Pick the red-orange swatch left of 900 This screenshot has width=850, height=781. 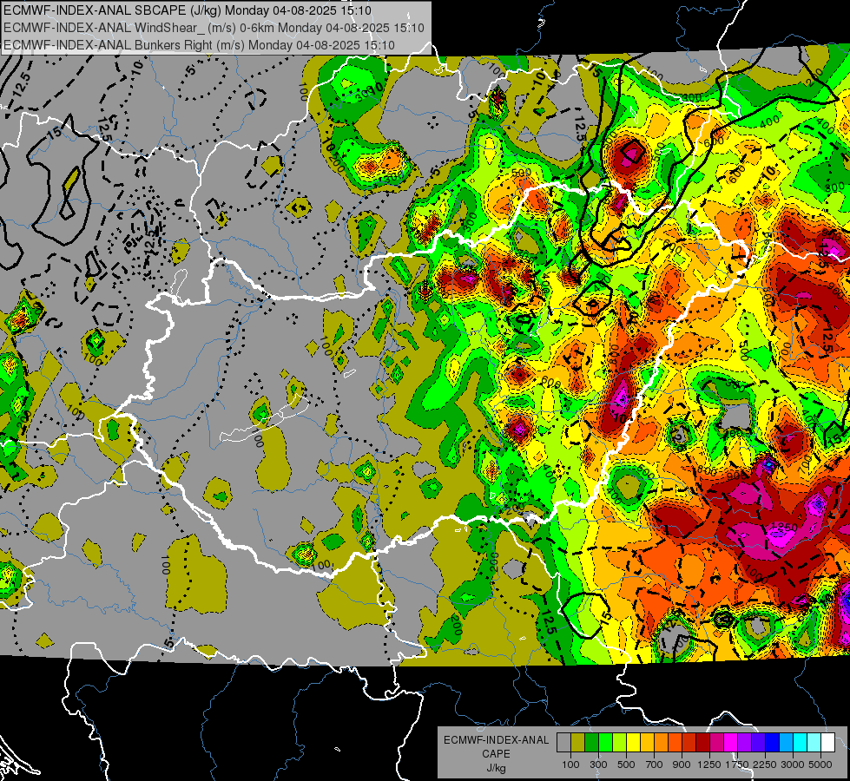click(x=675, y=742)
